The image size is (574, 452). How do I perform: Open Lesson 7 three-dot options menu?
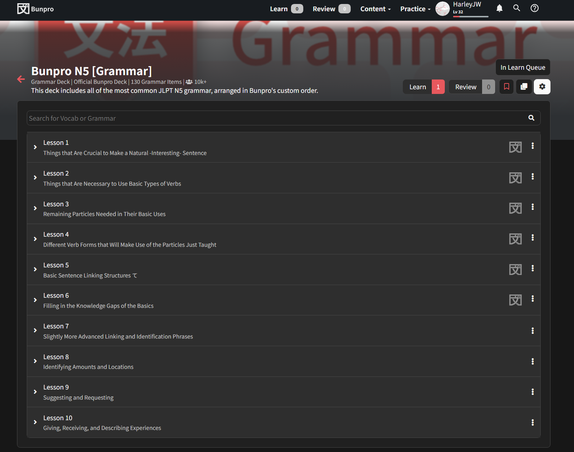coord(532,331)
